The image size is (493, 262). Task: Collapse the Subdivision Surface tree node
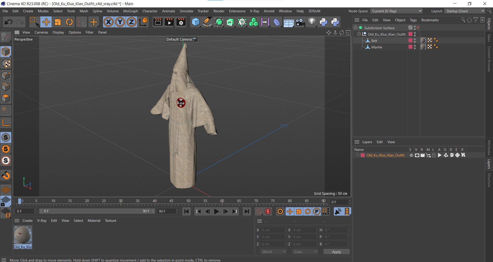tap(355, 28)
